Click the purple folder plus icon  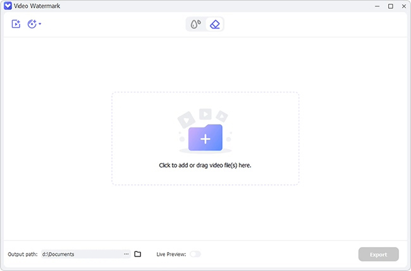(x=205, y=138)
